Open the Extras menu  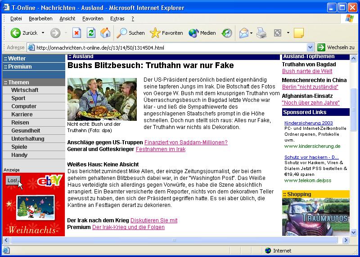point(117,18)
